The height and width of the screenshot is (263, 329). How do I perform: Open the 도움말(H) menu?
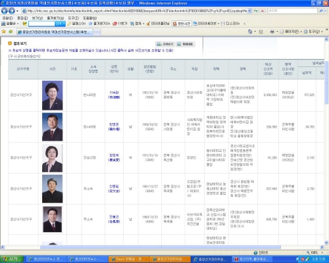(90, 18)
